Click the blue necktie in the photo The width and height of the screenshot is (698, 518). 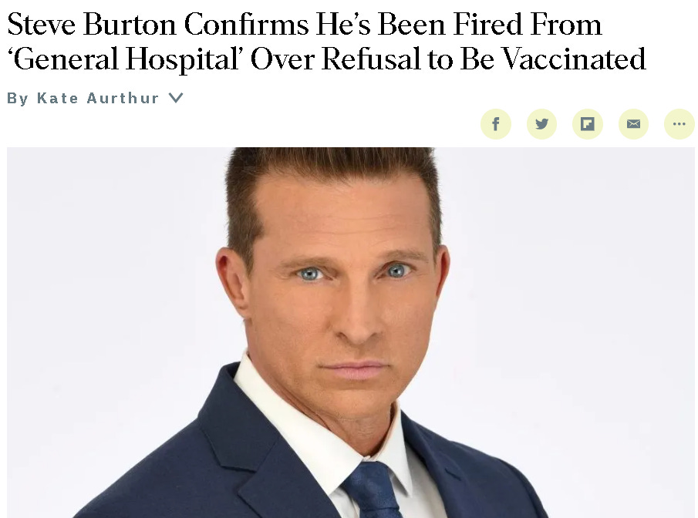373,490
